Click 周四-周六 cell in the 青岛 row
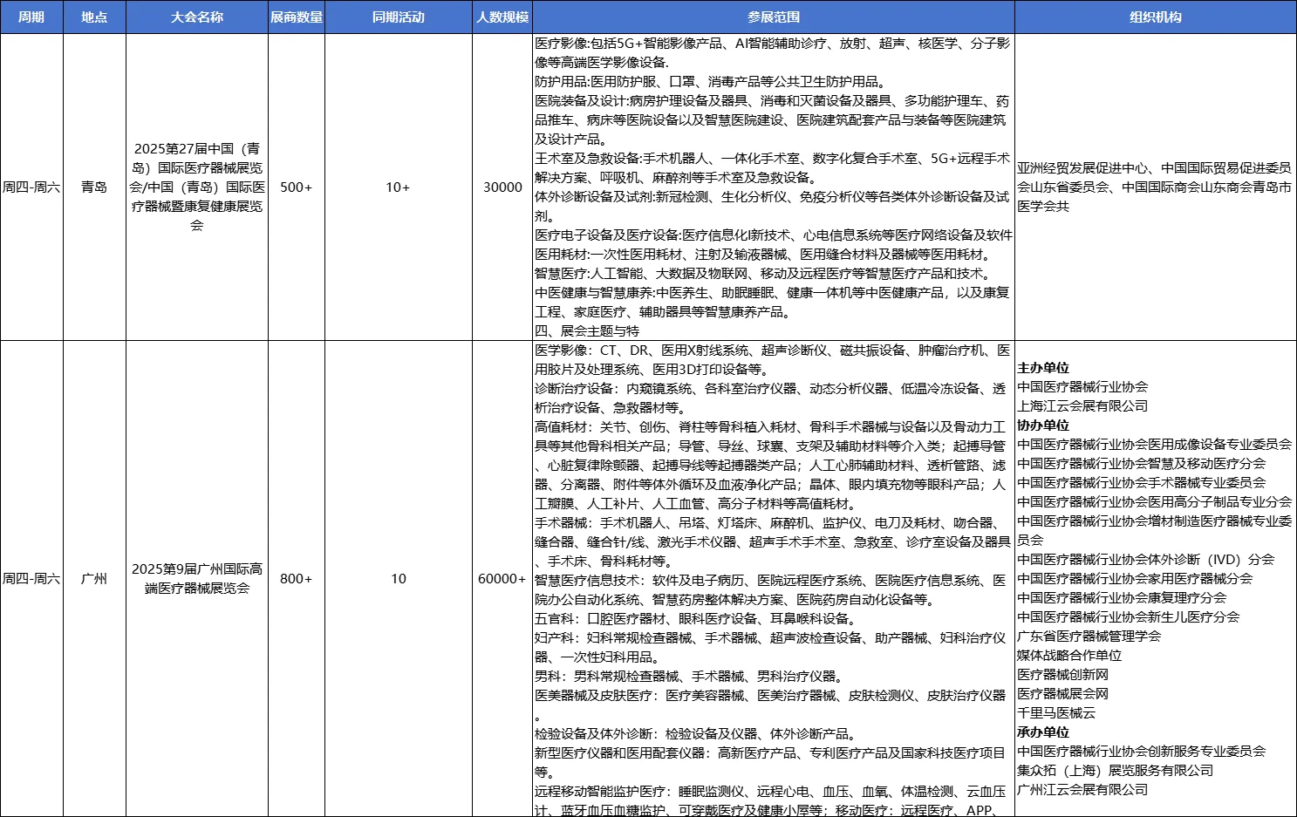This screenshot has height=817, width=1297. pyautogui.click(x=31, y=187)
